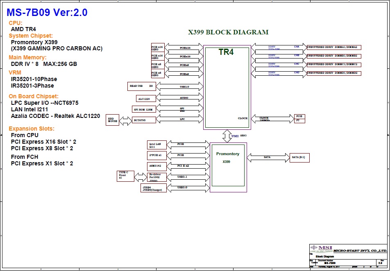Click the NCT6795 Super I/O box
This screenshot has height=271, width=390.
tap(144, 120)
